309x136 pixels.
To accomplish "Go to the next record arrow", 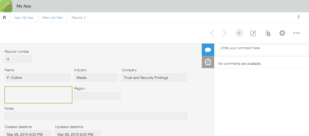I will point(224,33).
